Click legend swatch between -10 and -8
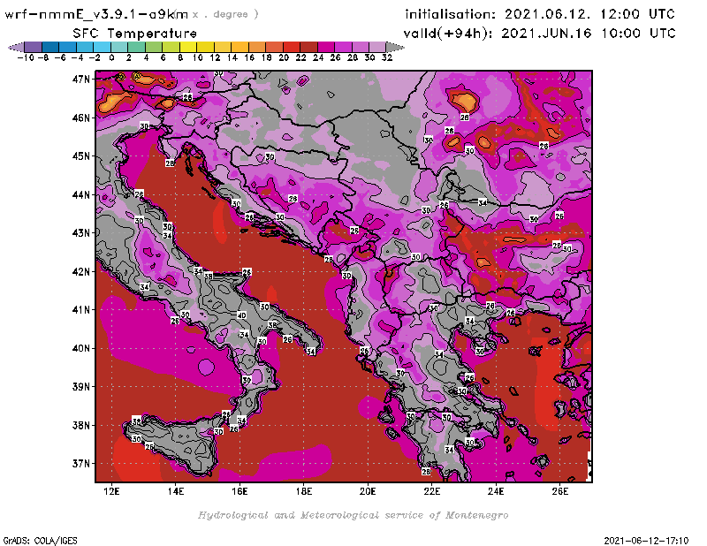The height and width of the screenshot is (546, 707). (34, 47)
